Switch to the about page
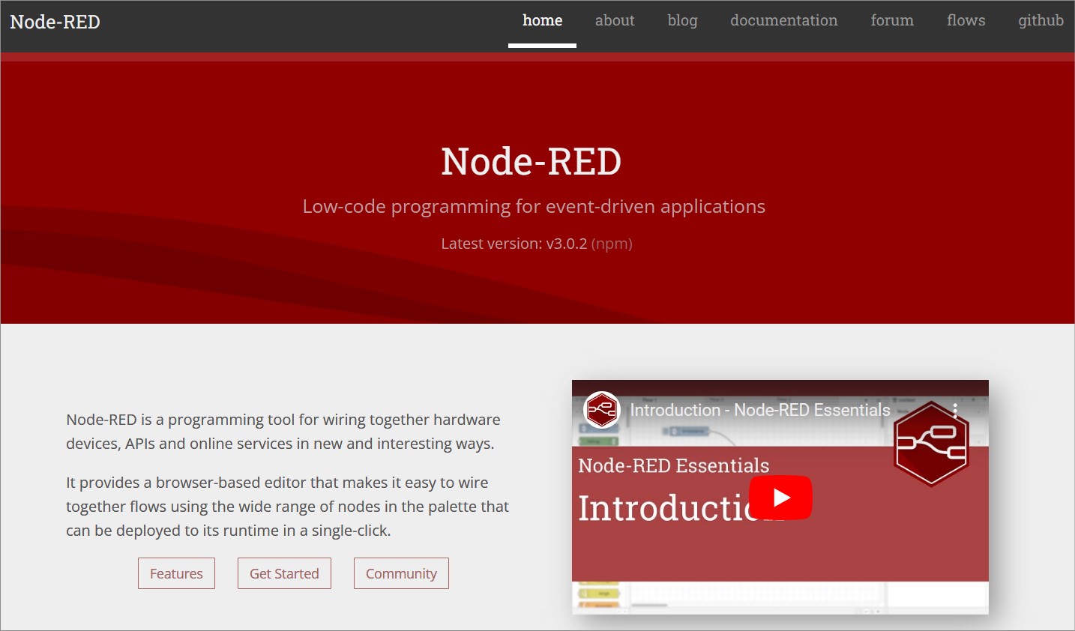The height and width of the screenshot is (631, 1075). click(x=615, y=20)
